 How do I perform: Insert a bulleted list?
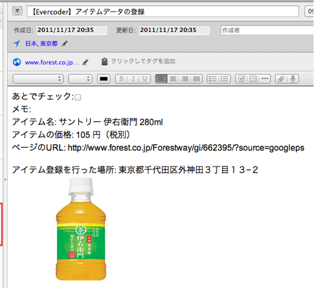point(213,79)
